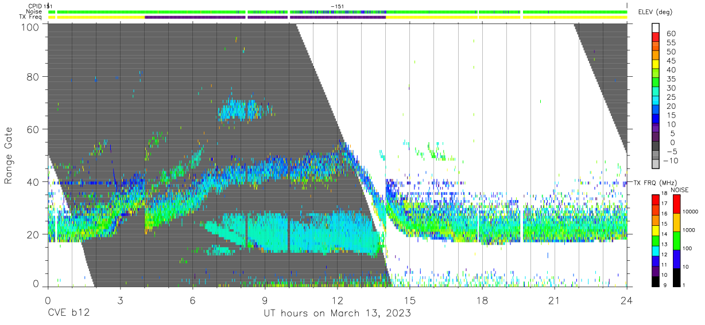Click the 'Noise' strip label at top left
The image size is (705, 325).
(x=34, y=11)
